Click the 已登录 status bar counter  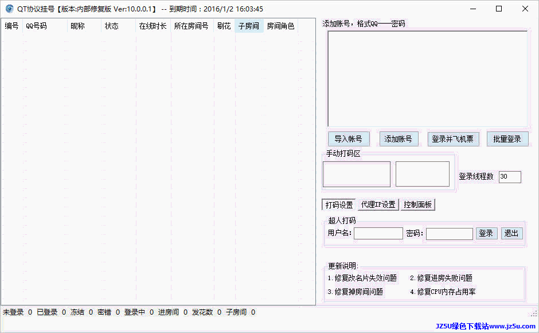click(x=51, y=312)
